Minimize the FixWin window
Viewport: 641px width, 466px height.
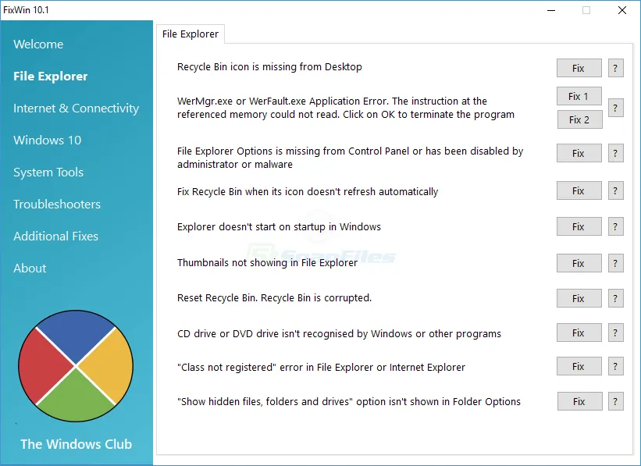551,10
